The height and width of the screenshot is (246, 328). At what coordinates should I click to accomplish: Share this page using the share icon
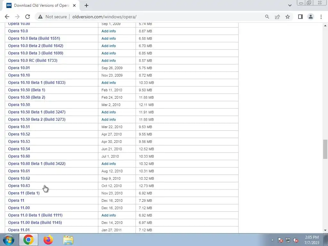[x=277, y=17]
